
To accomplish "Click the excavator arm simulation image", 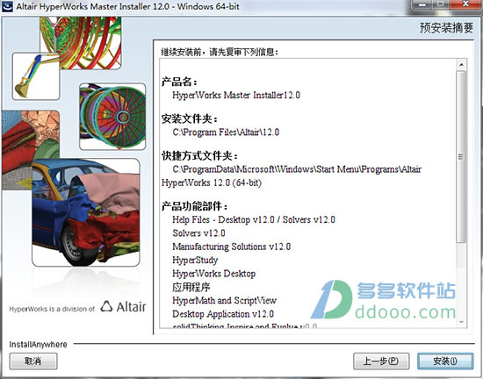I will tap(36, 76).
